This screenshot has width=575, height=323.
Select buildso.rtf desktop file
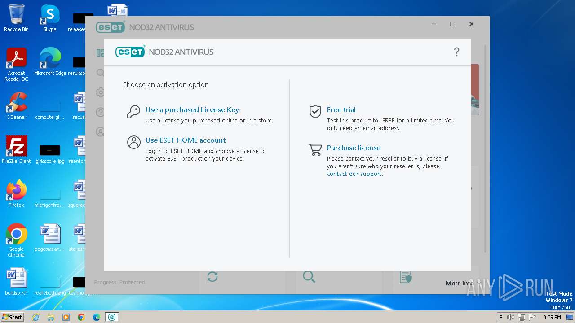click(16, 282)
